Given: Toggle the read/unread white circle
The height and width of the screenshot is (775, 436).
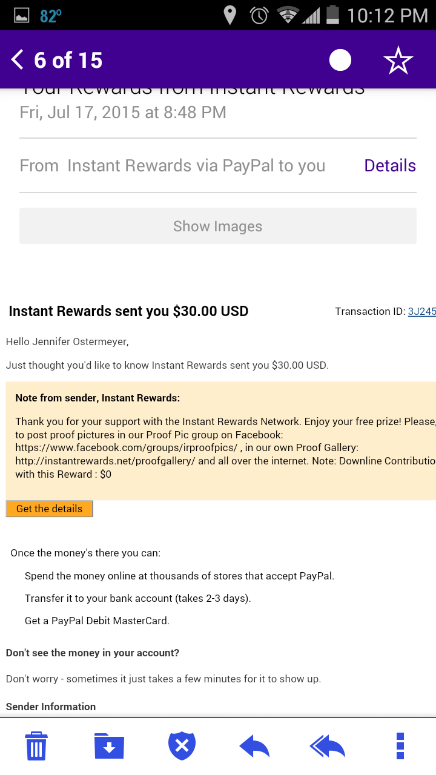Looking at the screenshot, I should 340,60.
